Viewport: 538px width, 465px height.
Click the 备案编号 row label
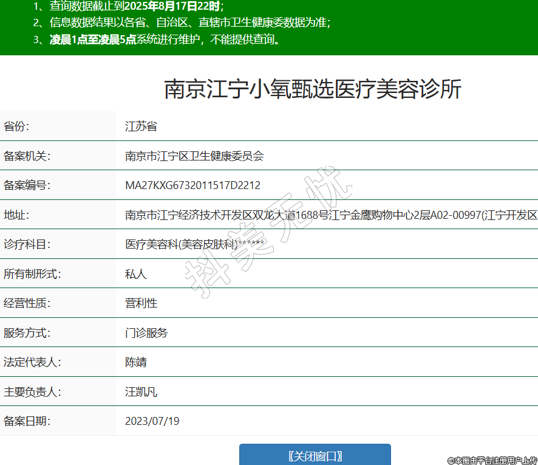click(27, 185)
